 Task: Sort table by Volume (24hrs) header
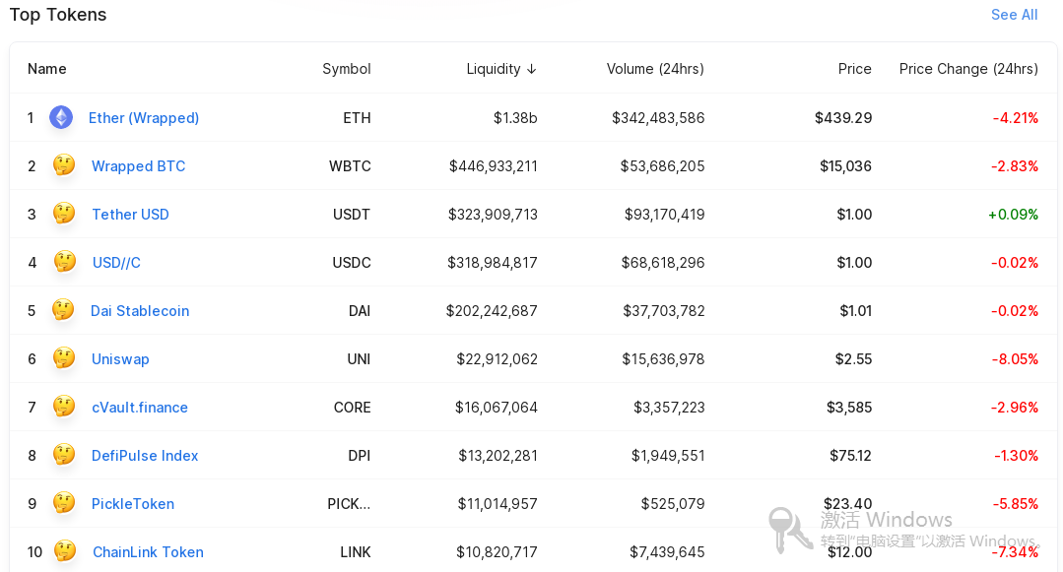coord(655,69)
